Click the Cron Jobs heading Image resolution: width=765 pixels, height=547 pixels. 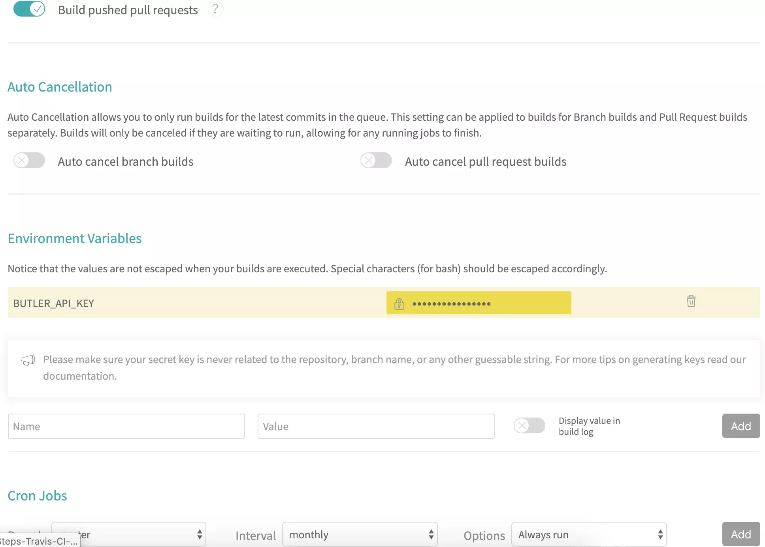38,496
